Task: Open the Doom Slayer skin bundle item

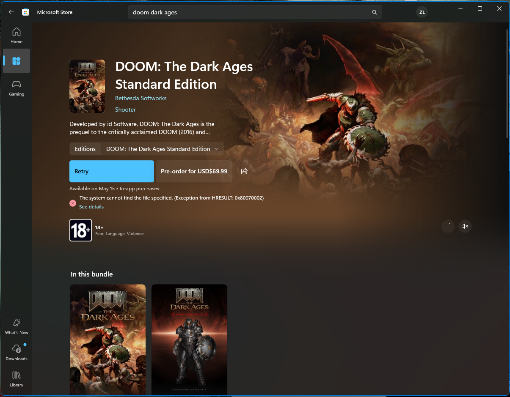Action: pyautogui.click(x=189, y=340)
